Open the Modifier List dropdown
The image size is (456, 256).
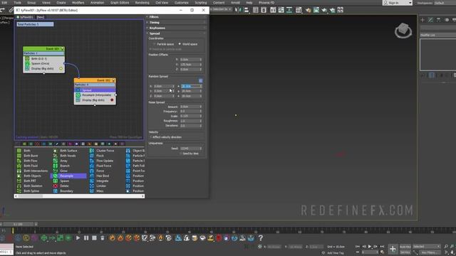tap(438, 35)
